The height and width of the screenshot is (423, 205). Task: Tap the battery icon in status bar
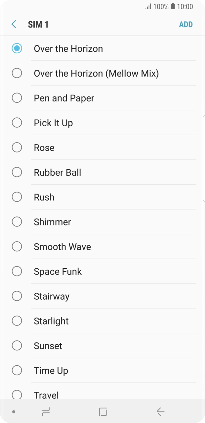coord(173,7)
